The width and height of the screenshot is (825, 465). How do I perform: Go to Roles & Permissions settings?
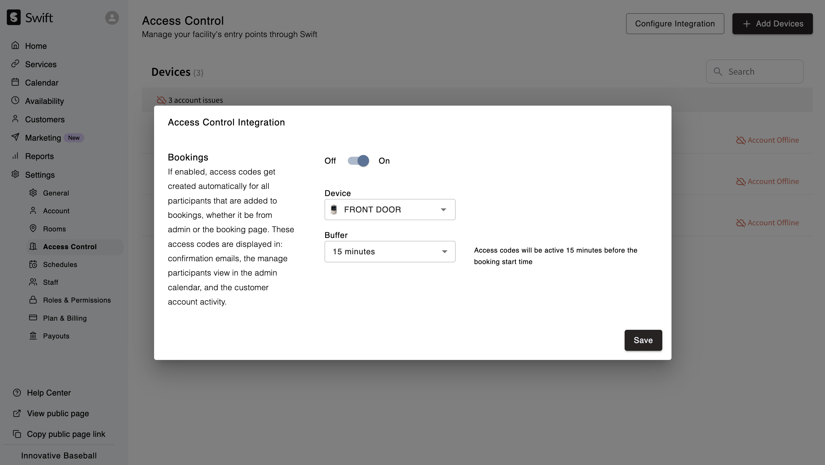(77, 300)
